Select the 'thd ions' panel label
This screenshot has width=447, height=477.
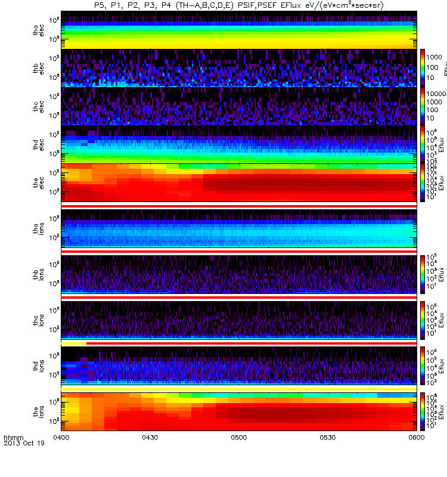38,366
